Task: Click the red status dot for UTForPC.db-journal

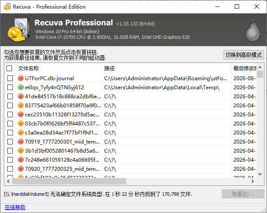Action: click(21, 78)
